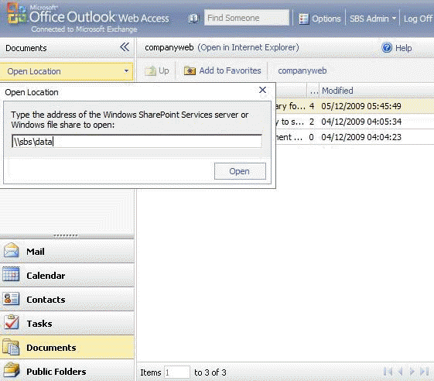Image resolution: width=434 pixels, height=381 pixels.
Task: Click the Tasks checkmark icon
Action: (x=12, y=322)
